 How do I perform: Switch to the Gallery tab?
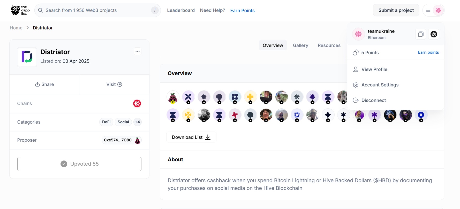pos(300,45)
